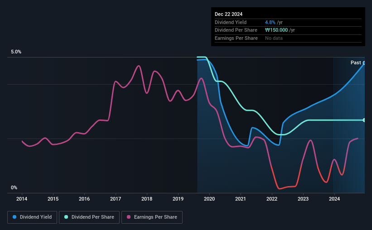Image resolution: width=372 pixels, height=230 pixels.
Task: Click the 4.8% dividend yield value
Action: (x=270, y=22)
